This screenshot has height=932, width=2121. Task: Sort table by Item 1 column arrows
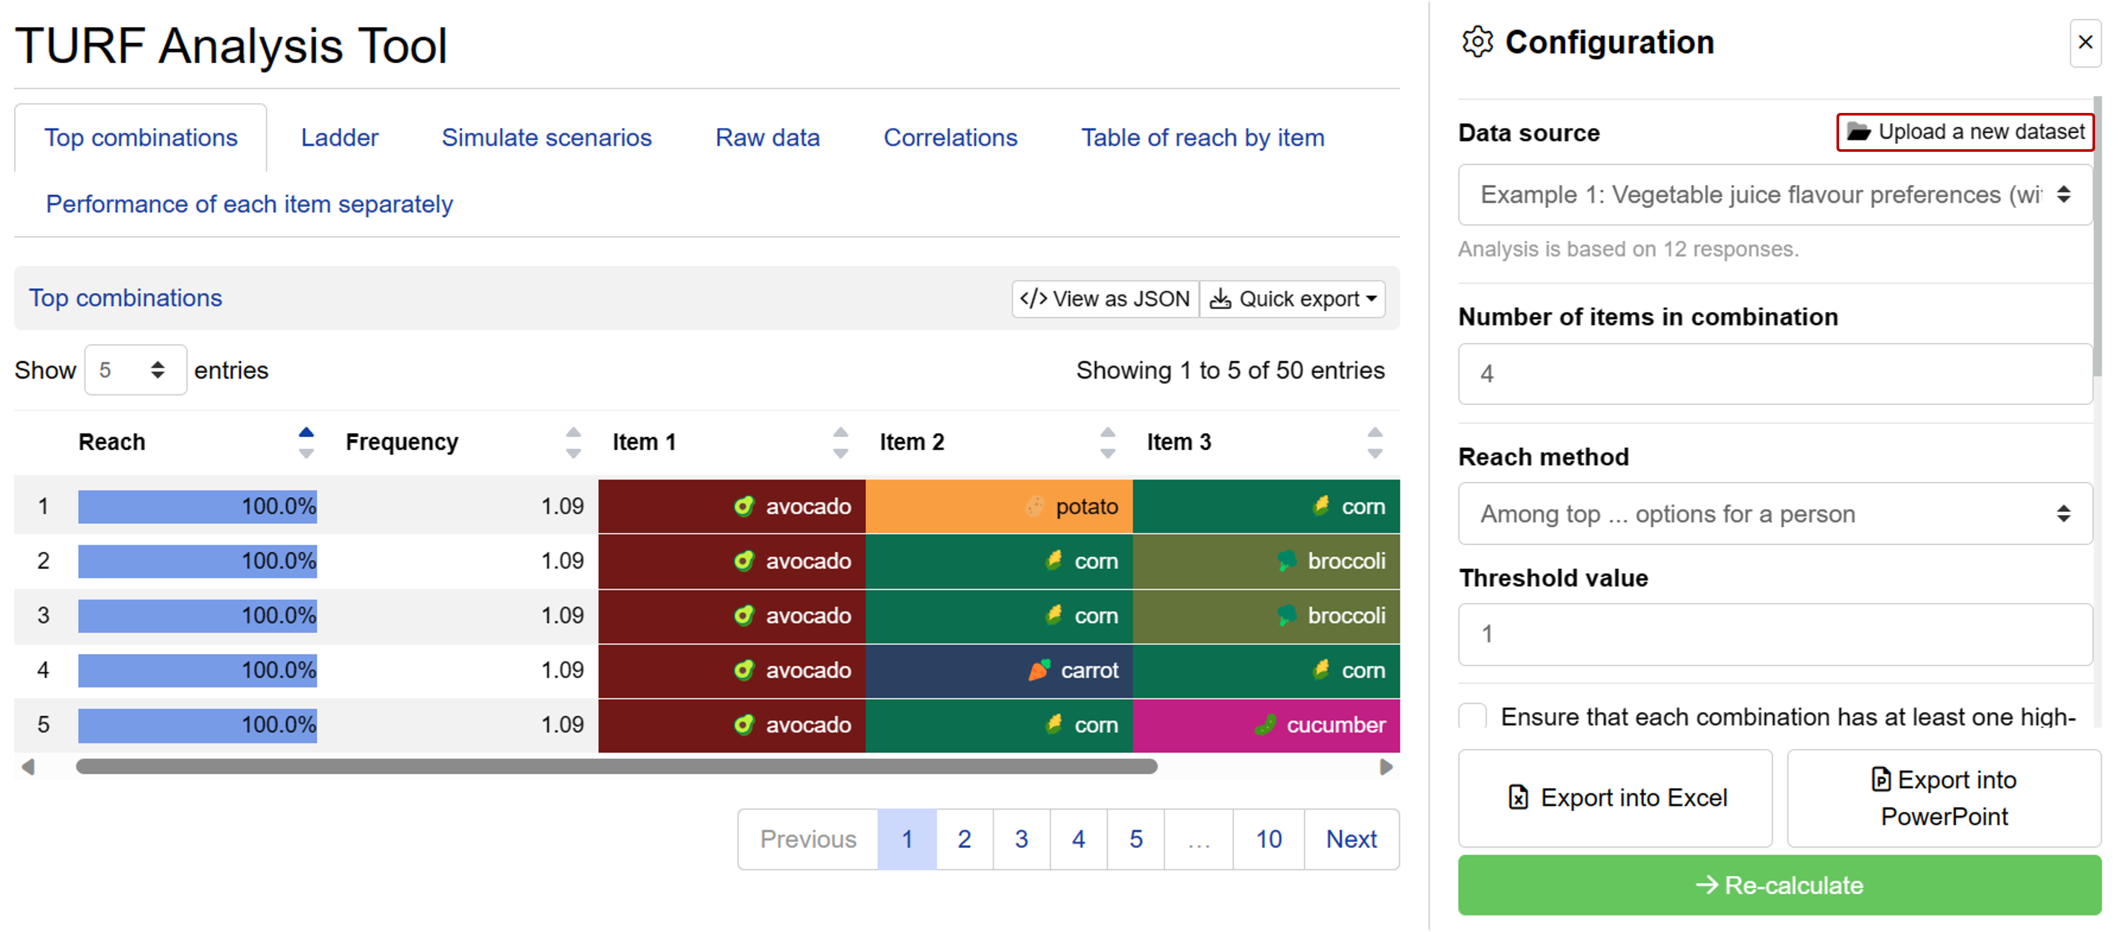(840, 442)
